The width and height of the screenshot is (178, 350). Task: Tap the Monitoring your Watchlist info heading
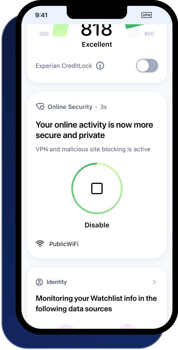click(x=96, y=304)
